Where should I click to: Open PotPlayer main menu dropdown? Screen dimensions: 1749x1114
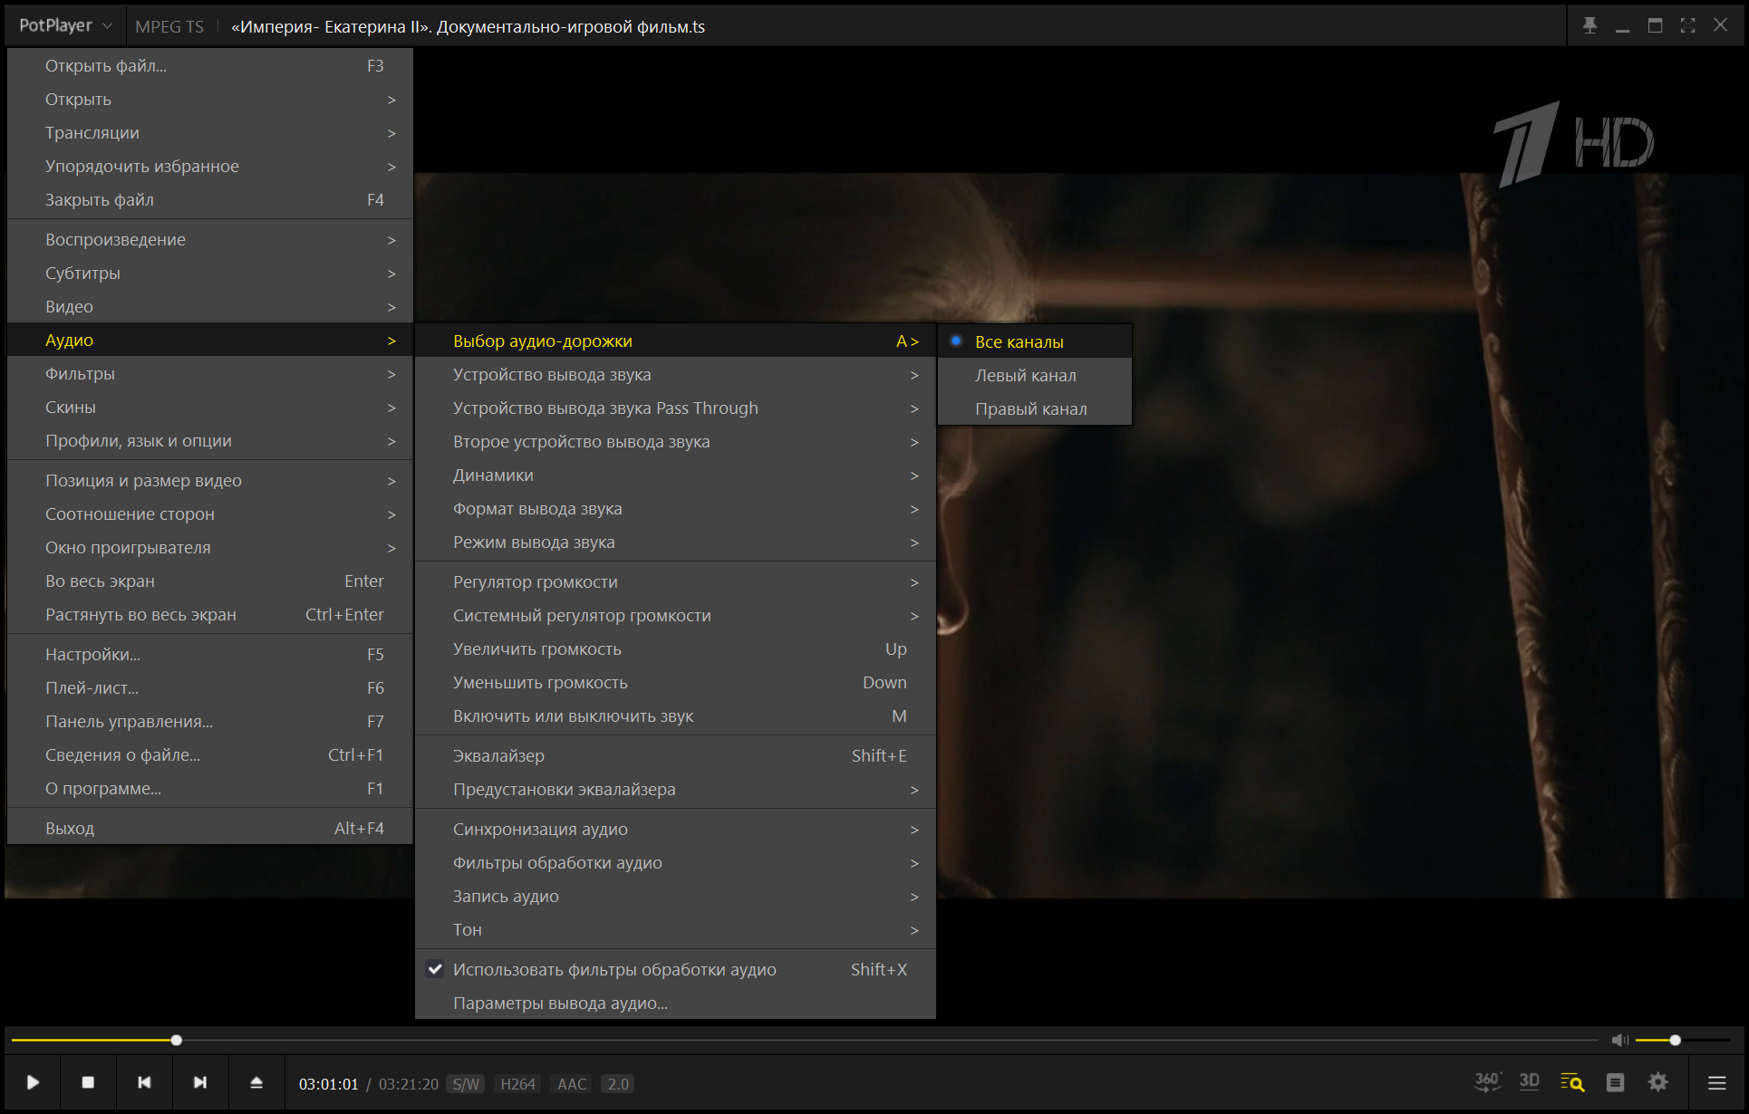pyautogui.click(x=65, y=25)
